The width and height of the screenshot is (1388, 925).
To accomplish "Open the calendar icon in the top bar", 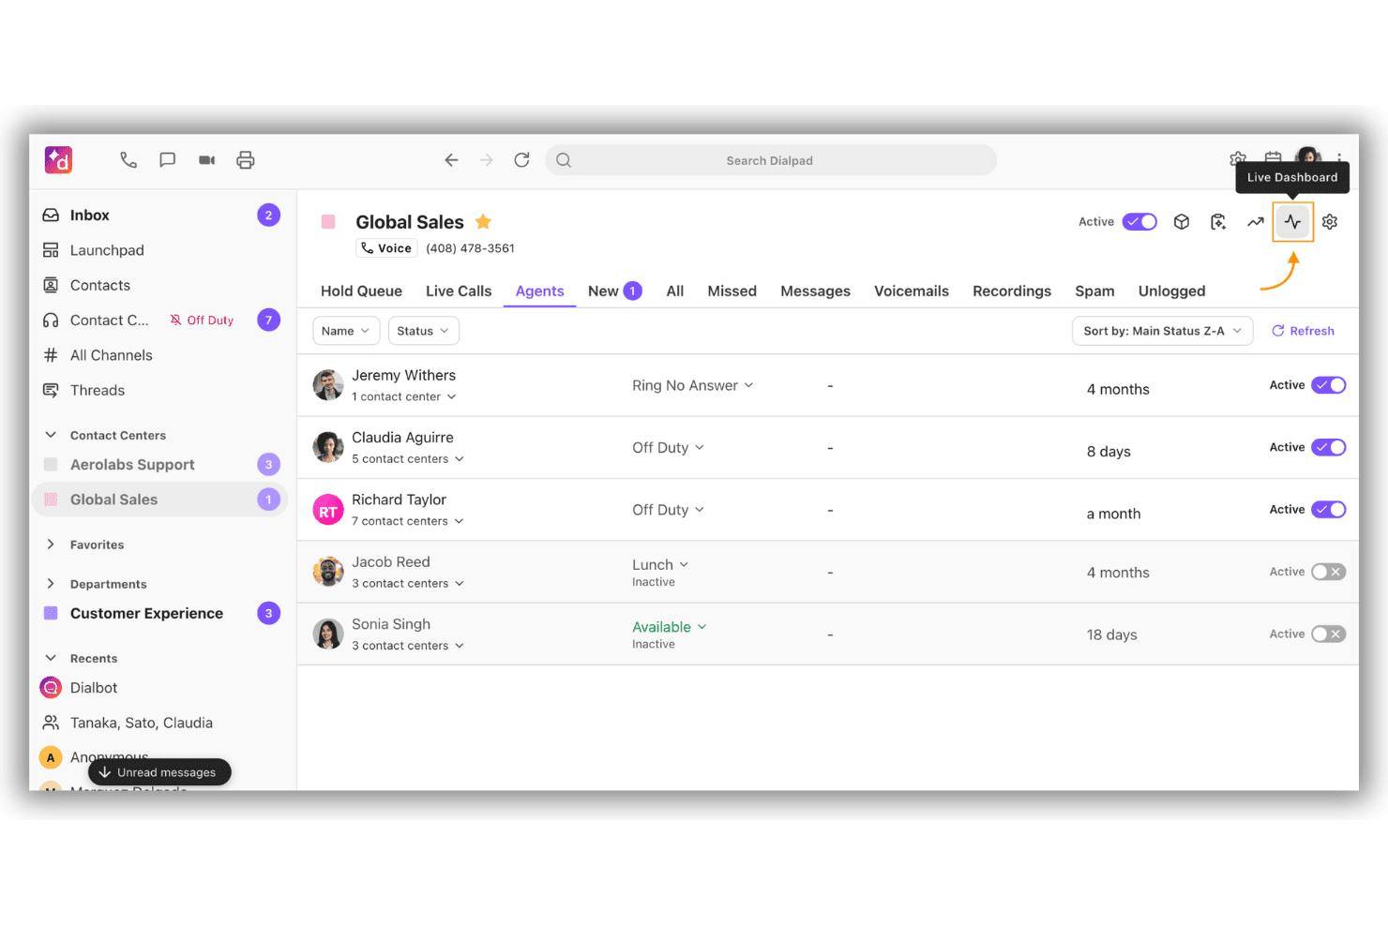I will (x=1273, y=158).
